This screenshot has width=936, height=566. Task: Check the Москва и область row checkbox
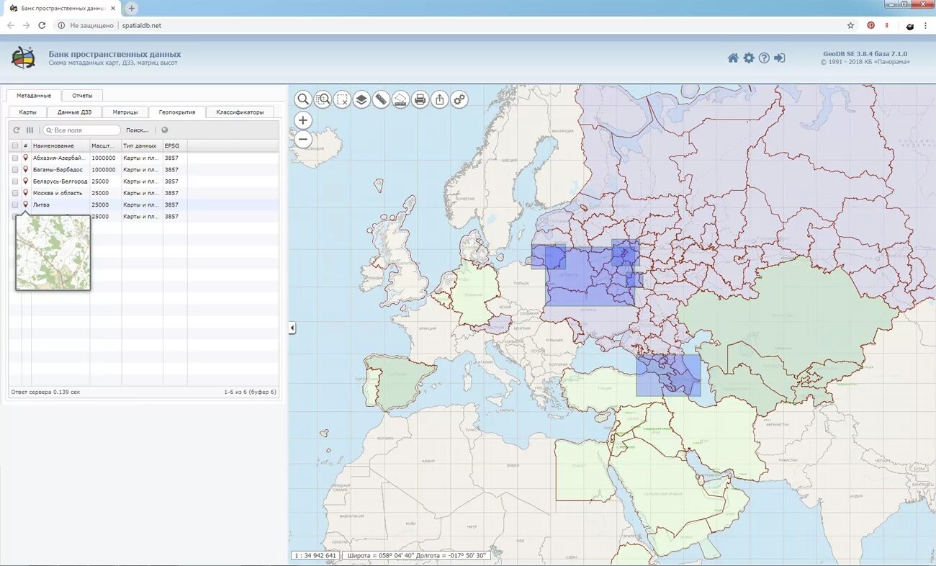[x=15, y=193]
